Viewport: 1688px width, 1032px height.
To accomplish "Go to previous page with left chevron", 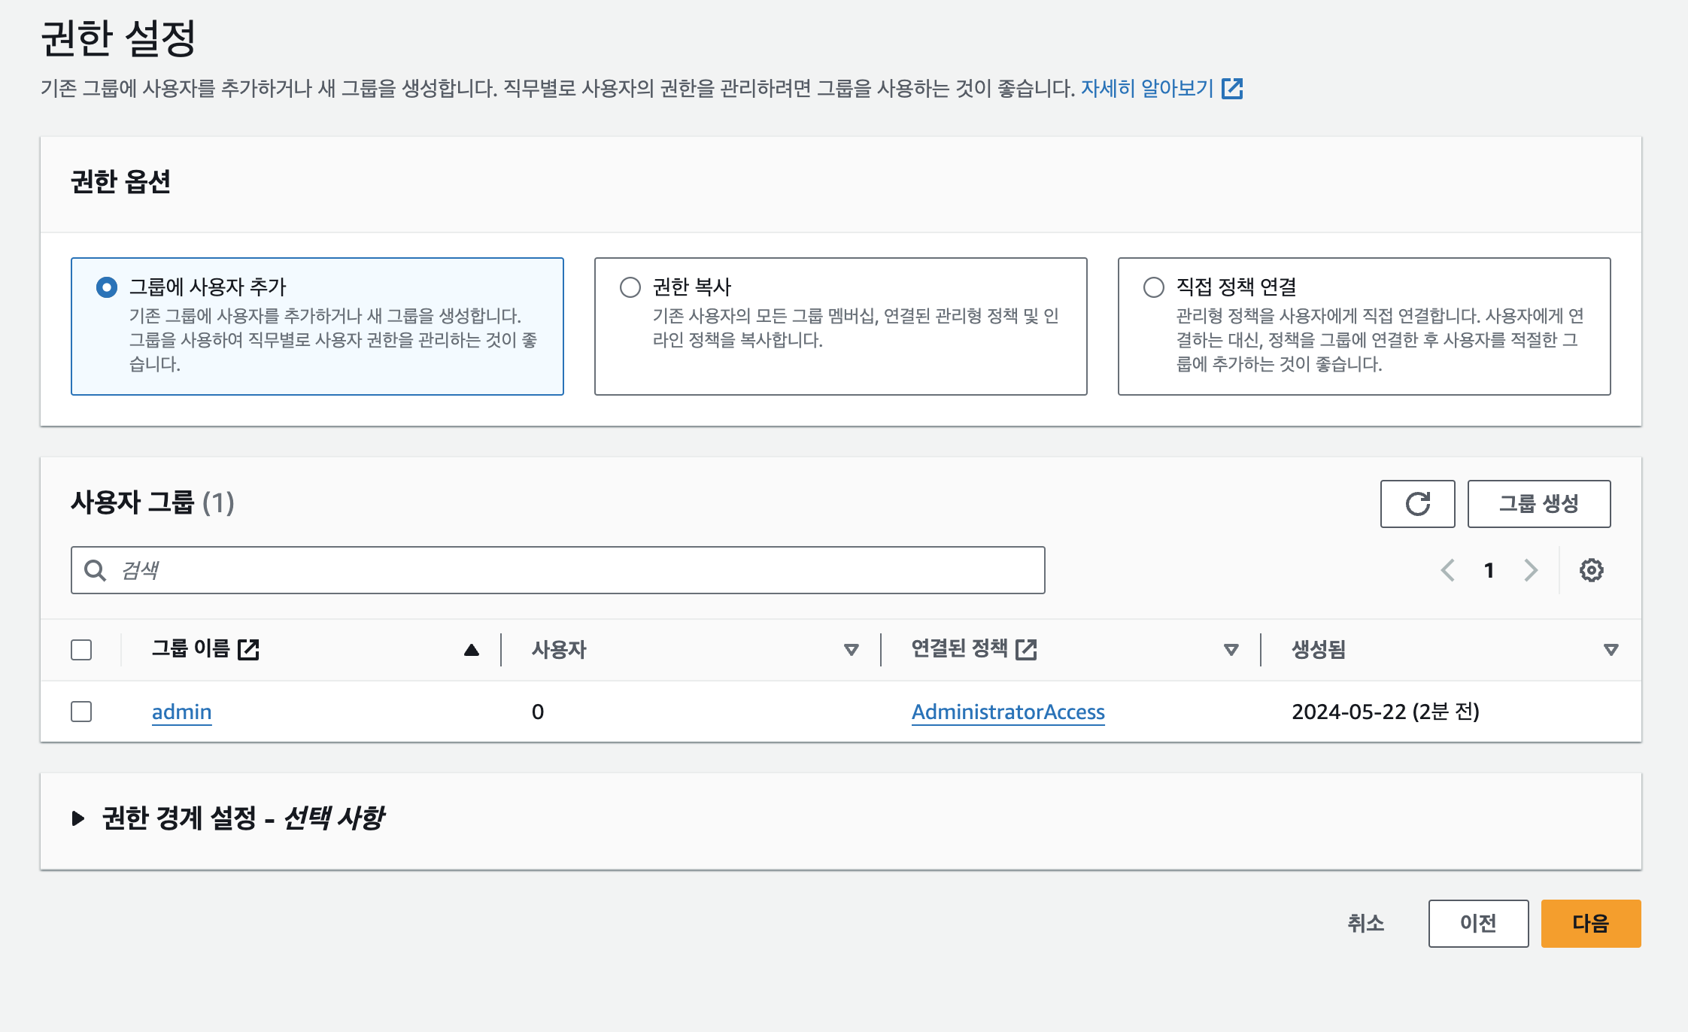I will [x=1447, y=570].
